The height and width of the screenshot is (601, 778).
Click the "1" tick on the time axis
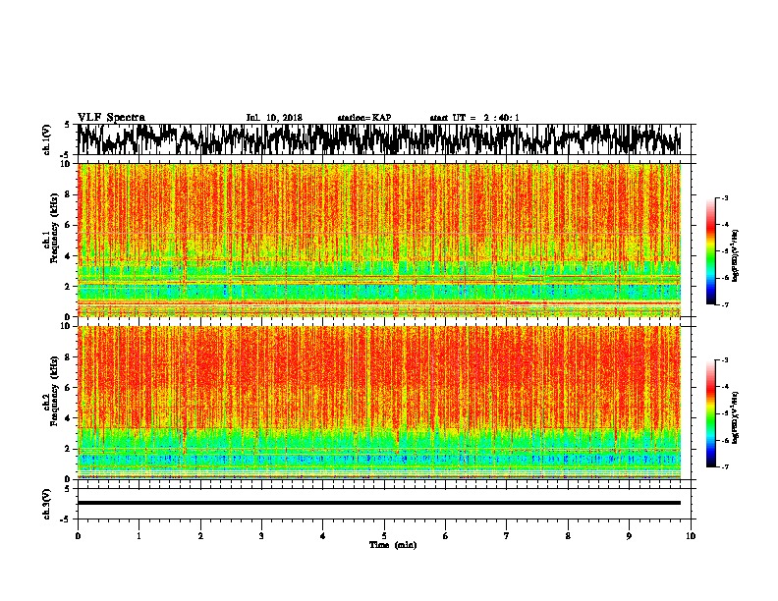tap(139, 536)
